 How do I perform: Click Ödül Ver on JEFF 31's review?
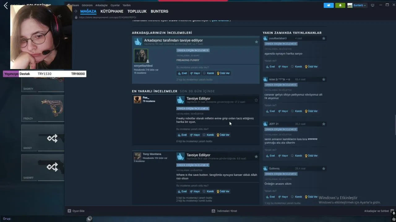311,156
